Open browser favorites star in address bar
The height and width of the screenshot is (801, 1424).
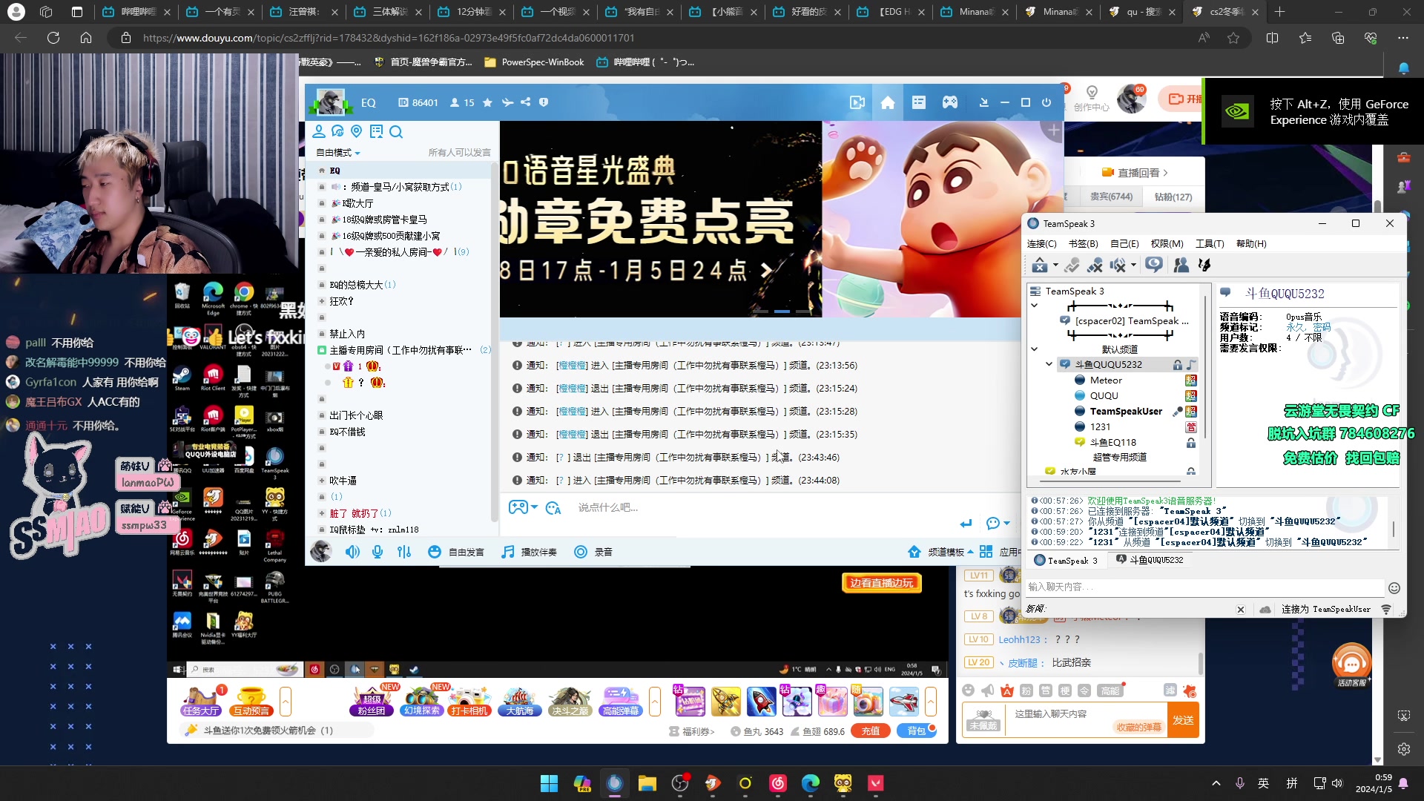[1233, 38]
